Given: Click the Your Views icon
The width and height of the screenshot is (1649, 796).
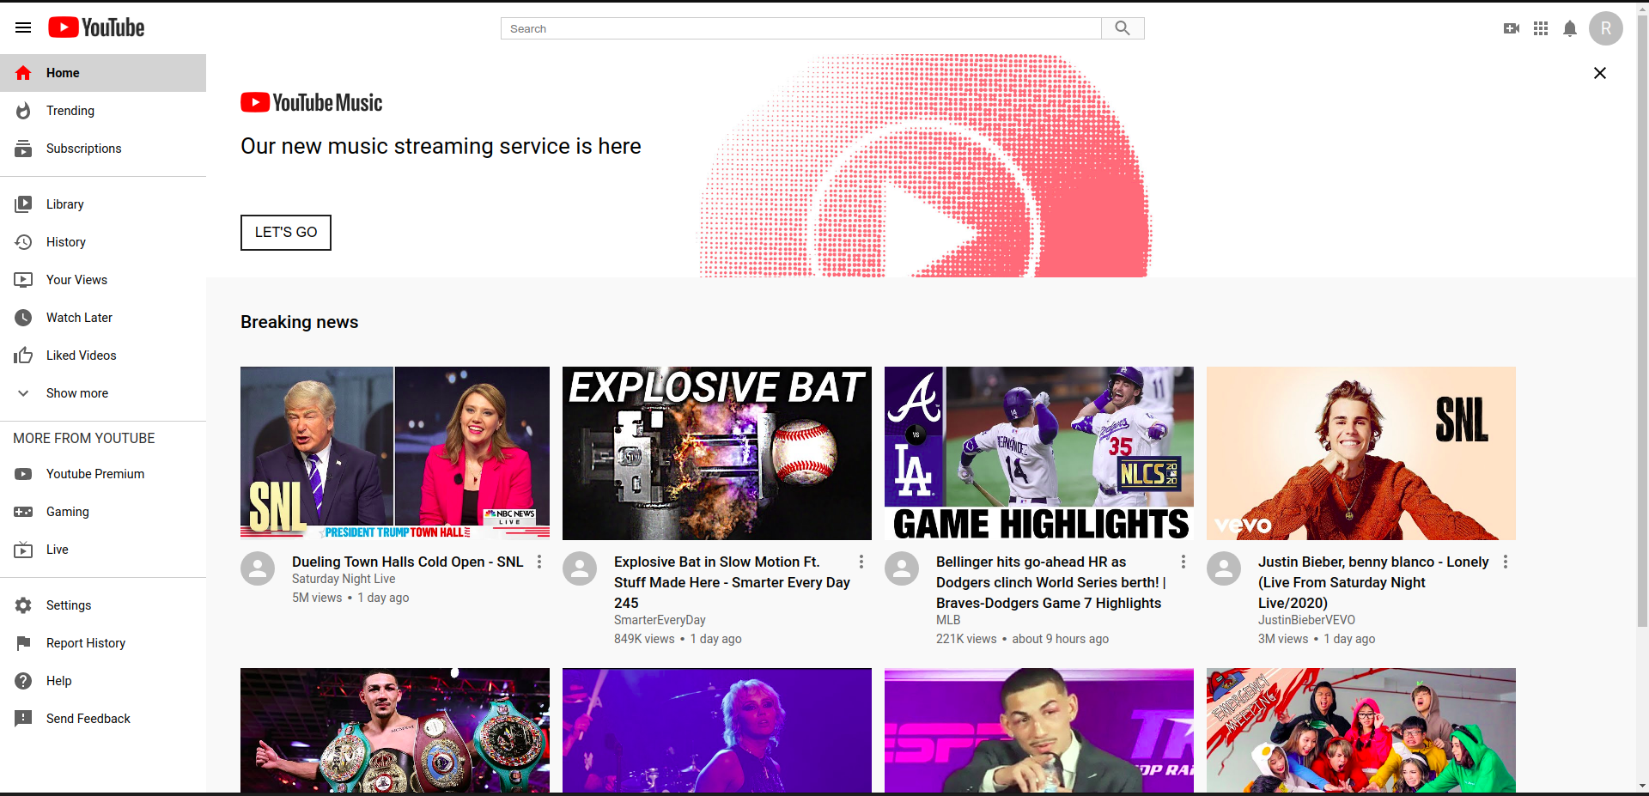Looking at the screenshot, I should 23,280.
